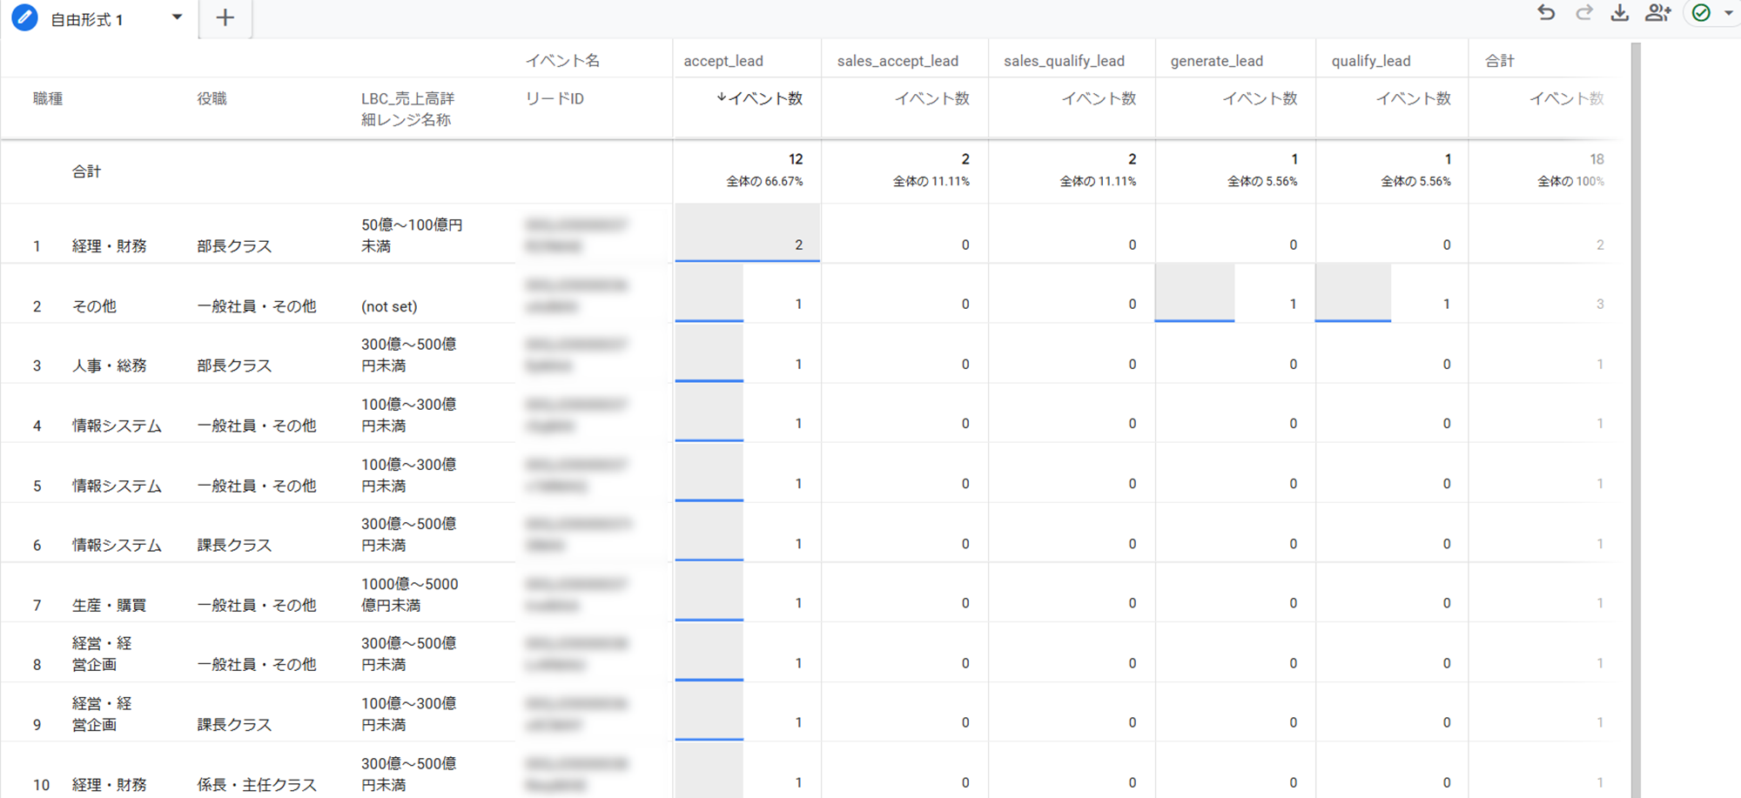Open the 自由形式 1 tab dropdown arrow
1741x798 pixels.
pyautogui.click(x=177, y=17)
